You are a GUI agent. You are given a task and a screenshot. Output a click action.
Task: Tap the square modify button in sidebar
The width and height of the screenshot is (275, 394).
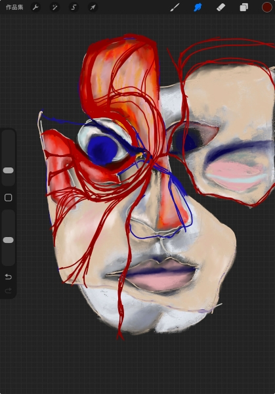click(x=9, y=198)
